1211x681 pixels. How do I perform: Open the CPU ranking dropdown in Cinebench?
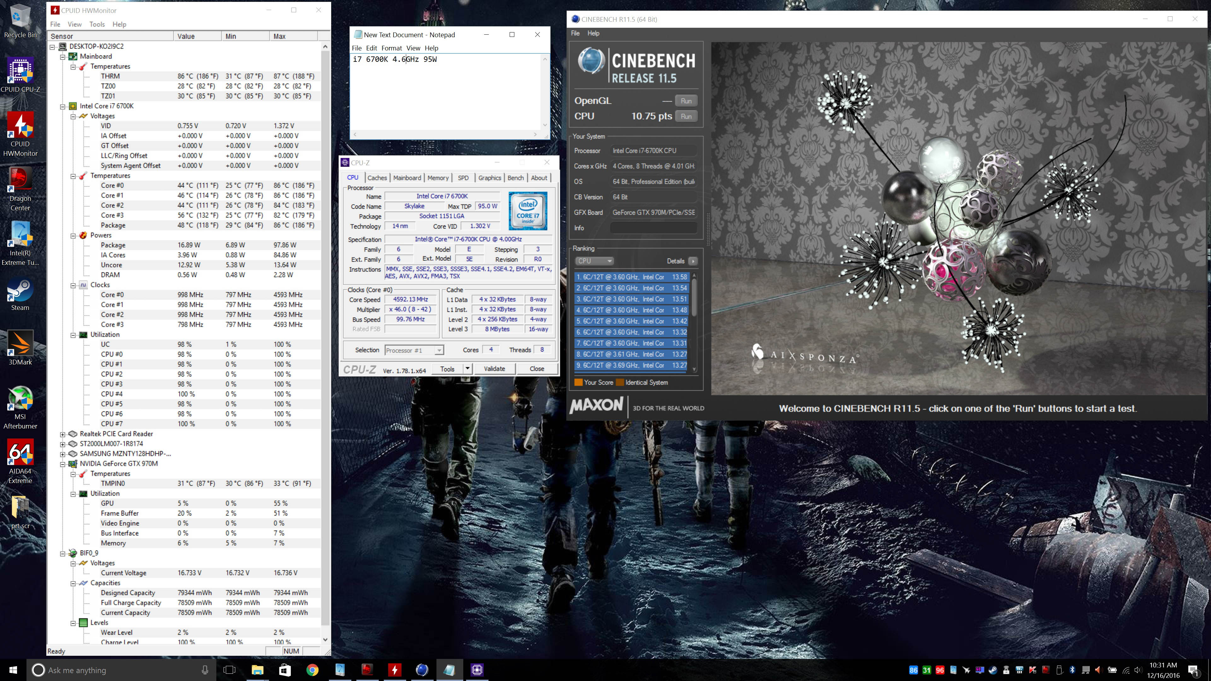595,261
